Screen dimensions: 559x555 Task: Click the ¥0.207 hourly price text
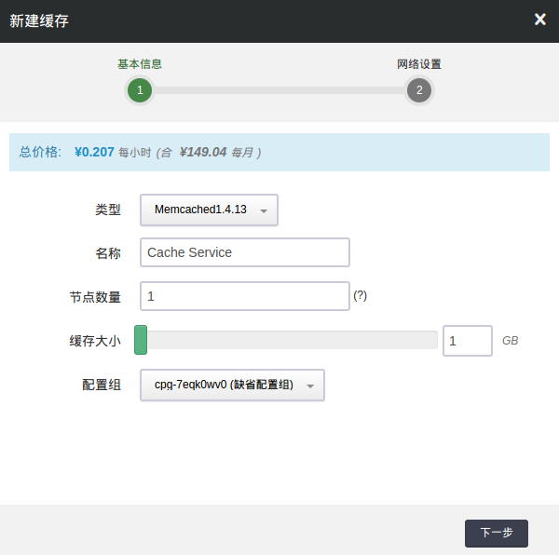pyautogui.click(x=94, y=152)
